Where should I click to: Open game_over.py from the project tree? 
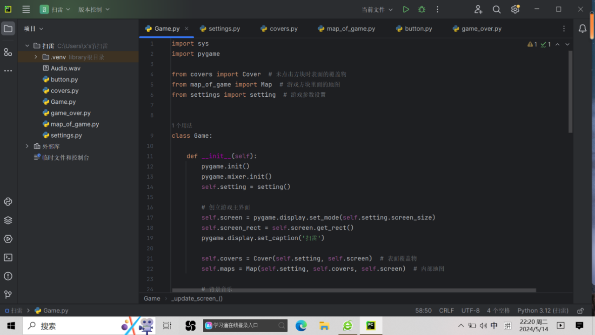70,113
